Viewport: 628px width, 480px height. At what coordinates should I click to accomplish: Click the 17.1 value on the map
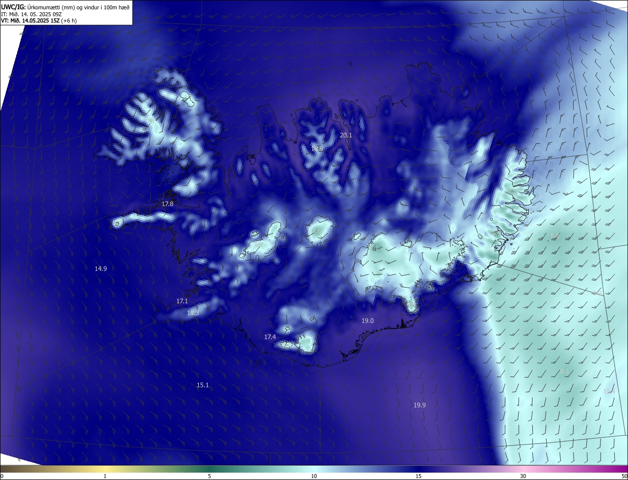click(182, 301)
